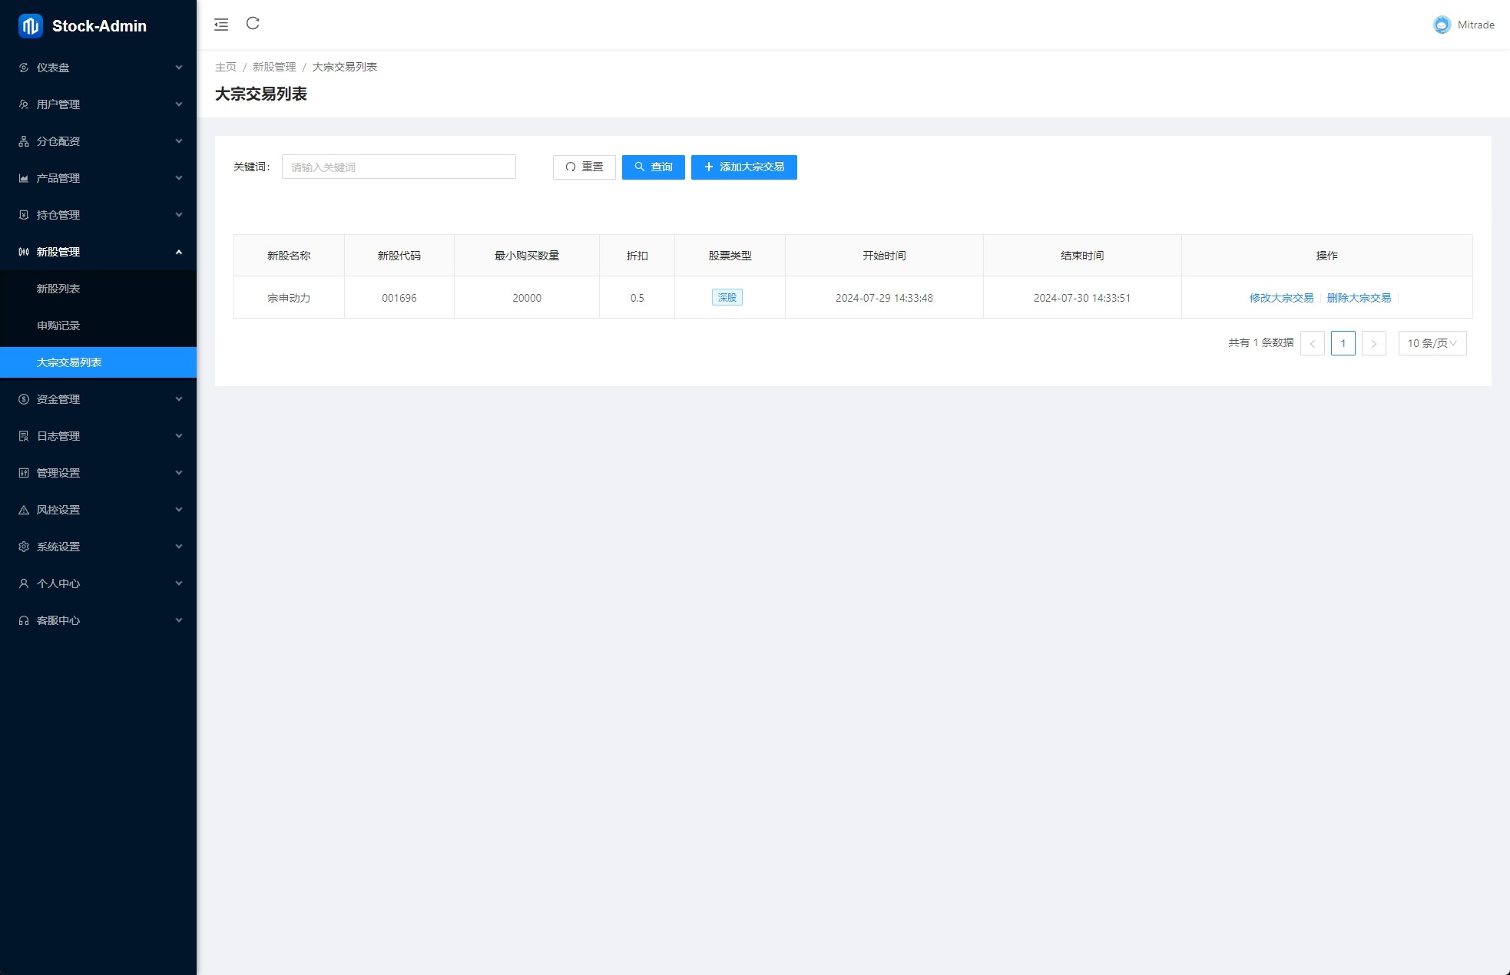The image size is (1510, 975).
Task: Open the 新股列表 submenu item
Action: point(58,289)
